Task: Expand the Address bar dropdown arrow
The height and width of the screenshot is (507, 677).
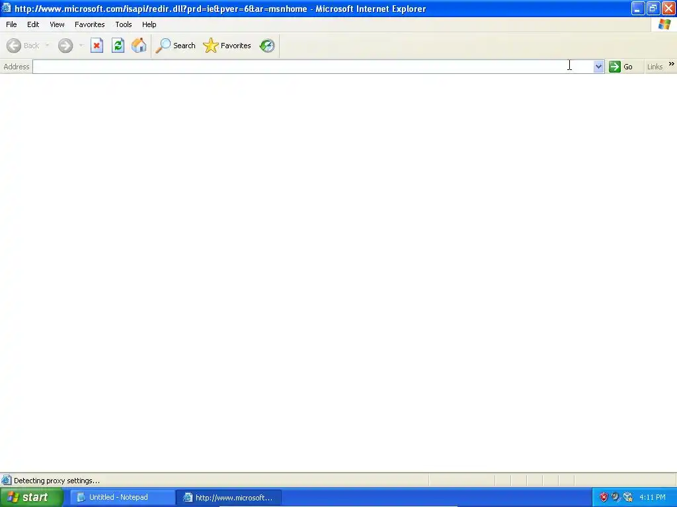Action: tap(598, 67)
